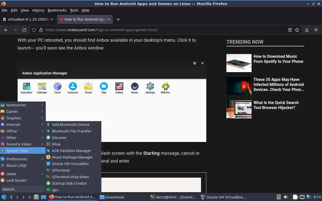Switch to Oracle VM VirtualBox taskbar entry
The image size is (322, 201).
coord(224,197)
